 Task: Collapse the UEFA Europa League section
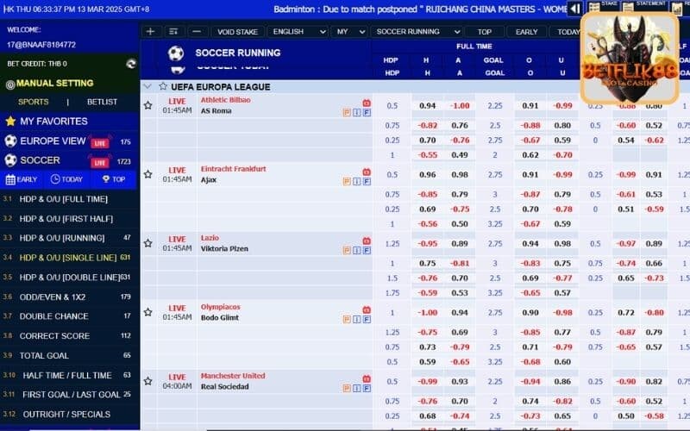click(147, 87)
